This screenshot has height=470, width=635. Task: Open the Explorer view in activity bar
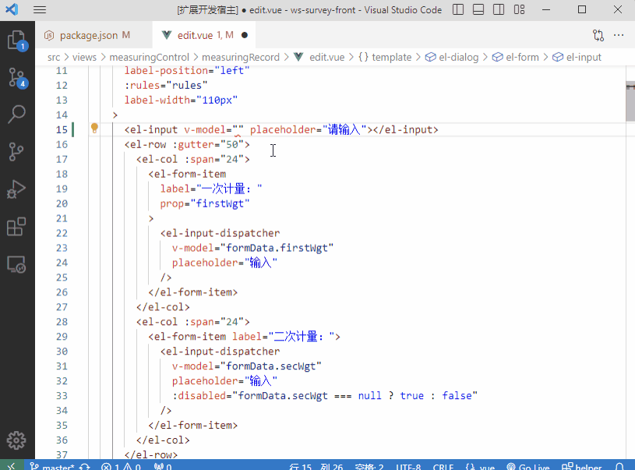(x=16, y=41)
